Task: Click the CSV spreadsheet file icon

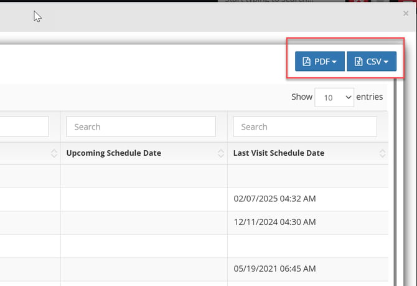Action: tap(358, 62)
